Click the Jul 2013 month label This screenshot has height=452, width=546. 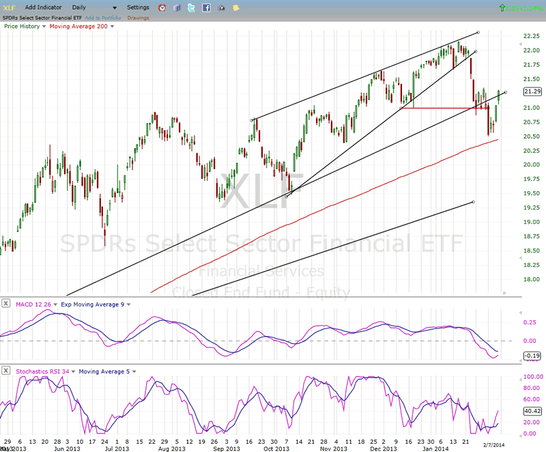click(117, 449)
